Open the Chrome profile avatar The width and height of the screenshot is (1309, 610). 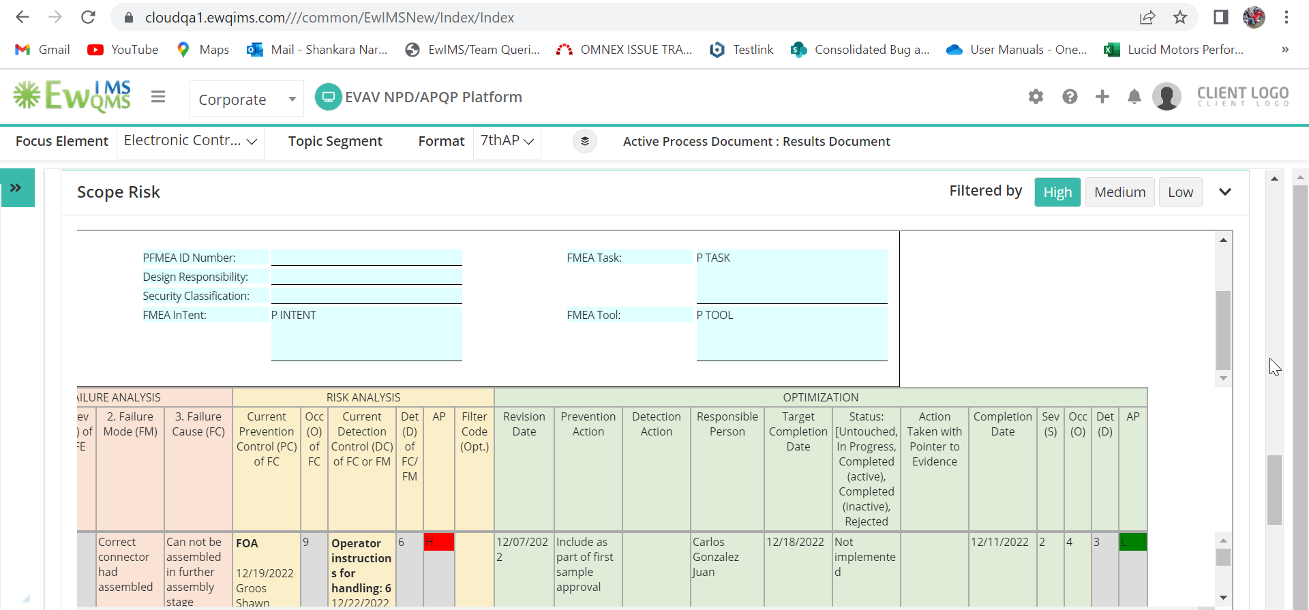(x=1254, y=17)
